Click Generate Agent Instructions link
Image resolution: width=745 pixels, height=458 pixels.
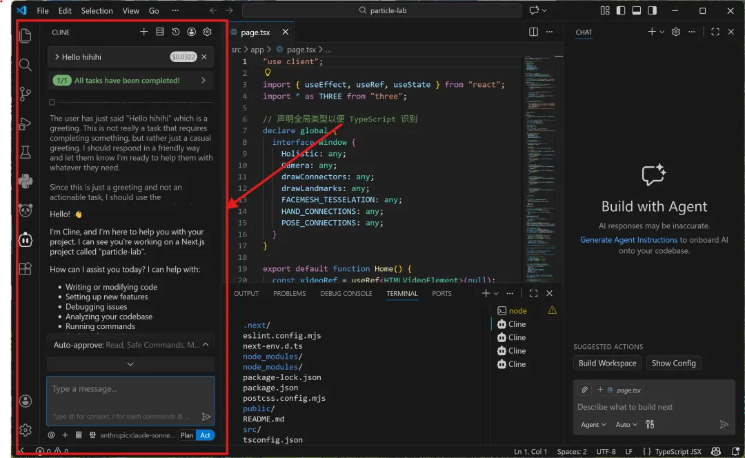pos(628,240)
